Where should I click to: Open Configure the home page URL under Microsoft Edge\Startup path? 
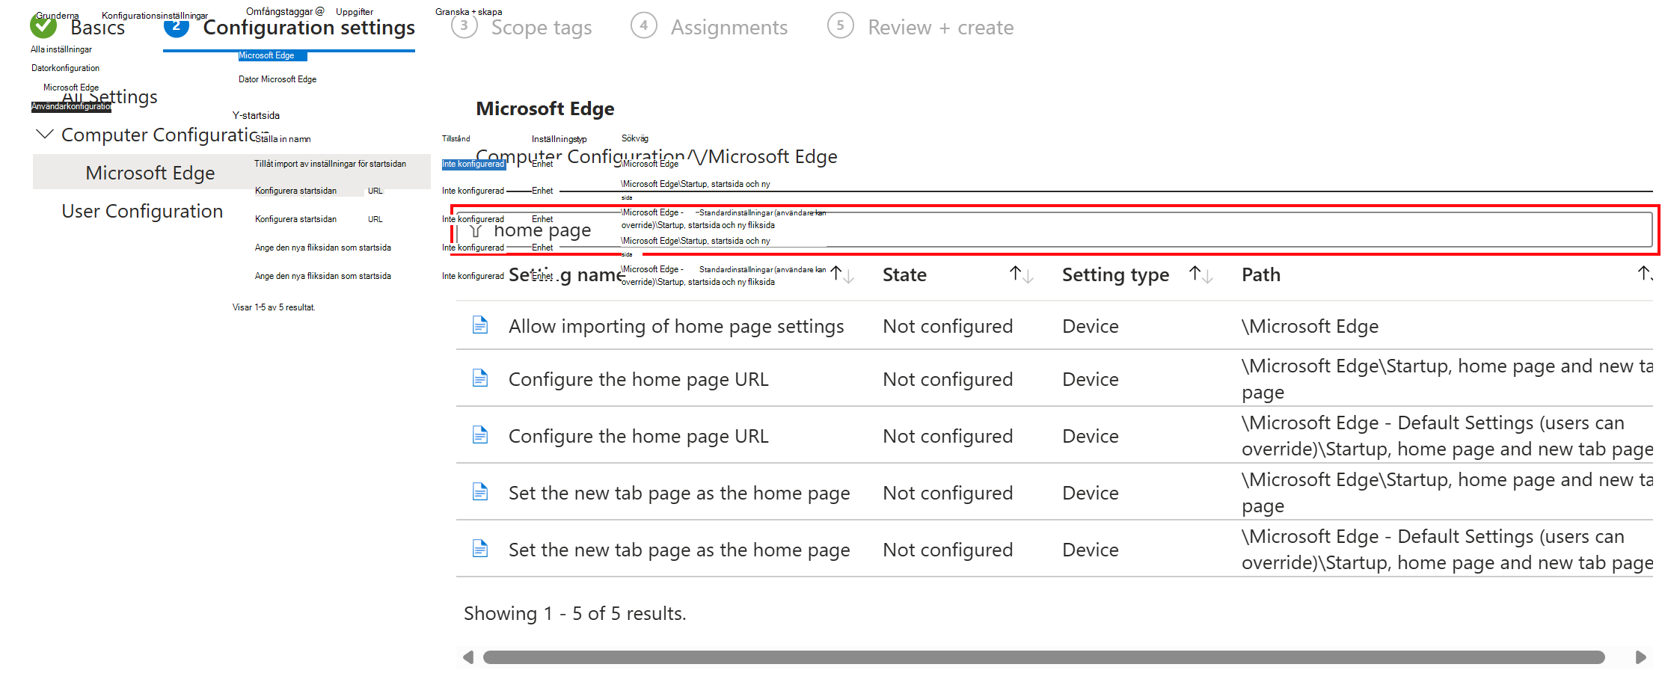(x=638, y=379)
